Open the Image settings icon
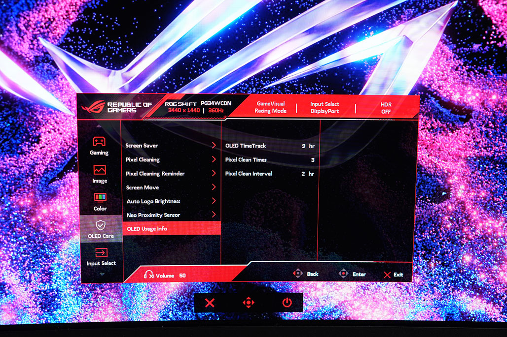 [100, 170]
